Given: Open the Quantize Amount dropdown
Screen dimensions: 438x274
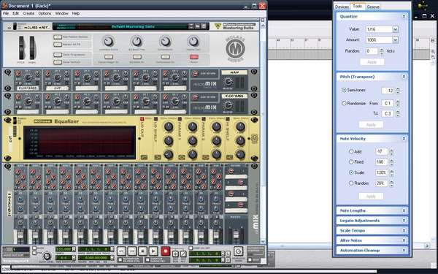Looking at the screenshot, I should (395, 40).
